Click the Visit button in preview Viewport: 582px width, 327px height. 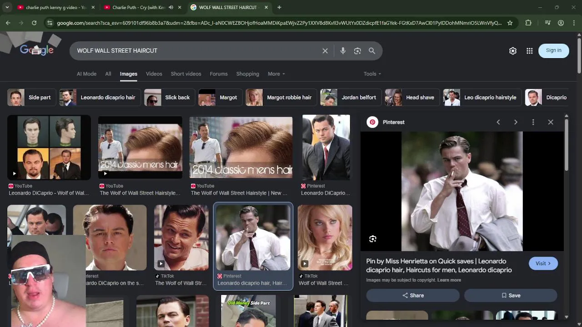pos(543,263)
